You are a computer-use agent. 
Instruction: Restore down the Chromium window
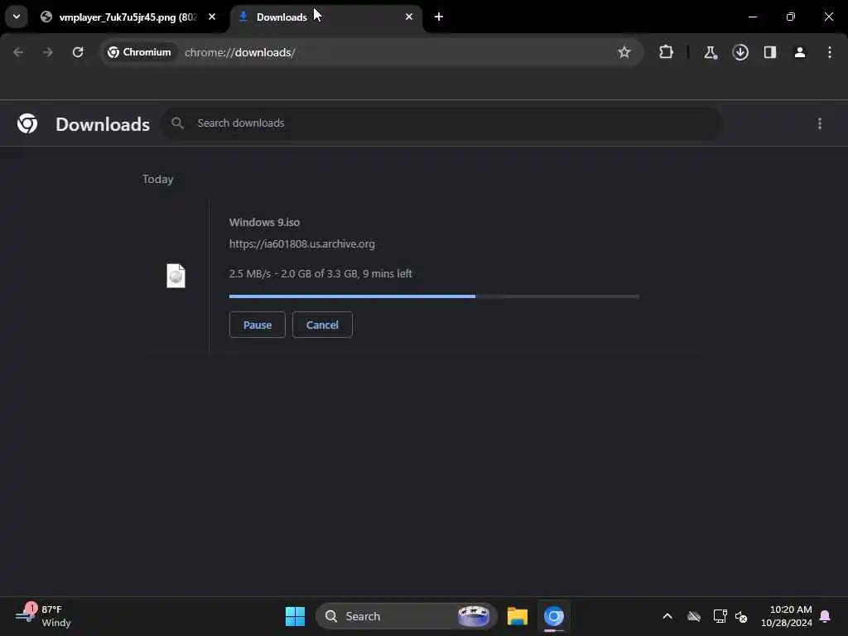coord(791,17)
